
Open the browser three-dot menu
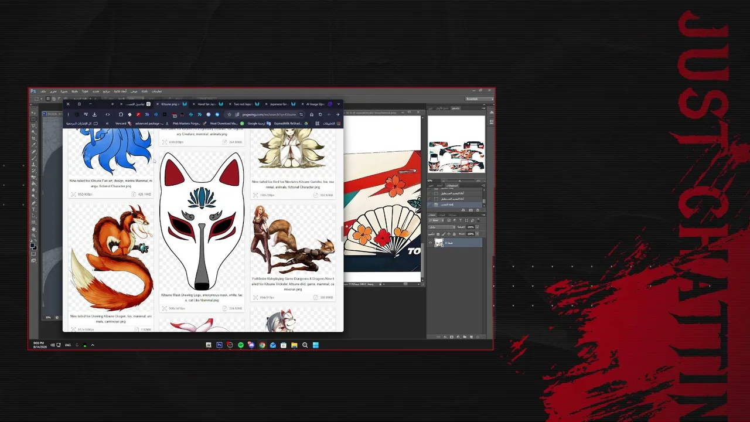(x=68, y=114)
